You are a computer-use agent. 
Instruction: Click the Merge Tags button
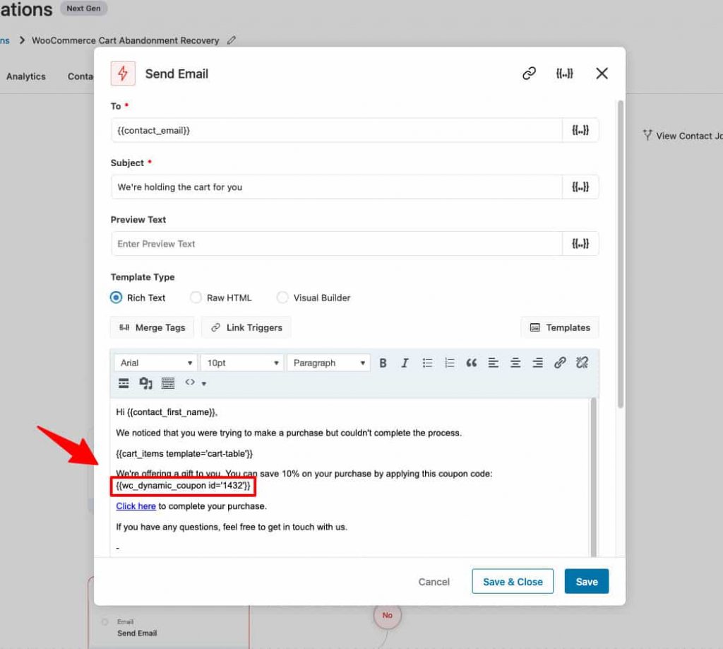[153, 328]
